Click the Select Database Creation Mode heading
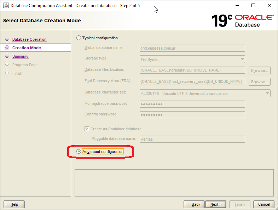This screenshot has height=210, width=278. point(42,21)
